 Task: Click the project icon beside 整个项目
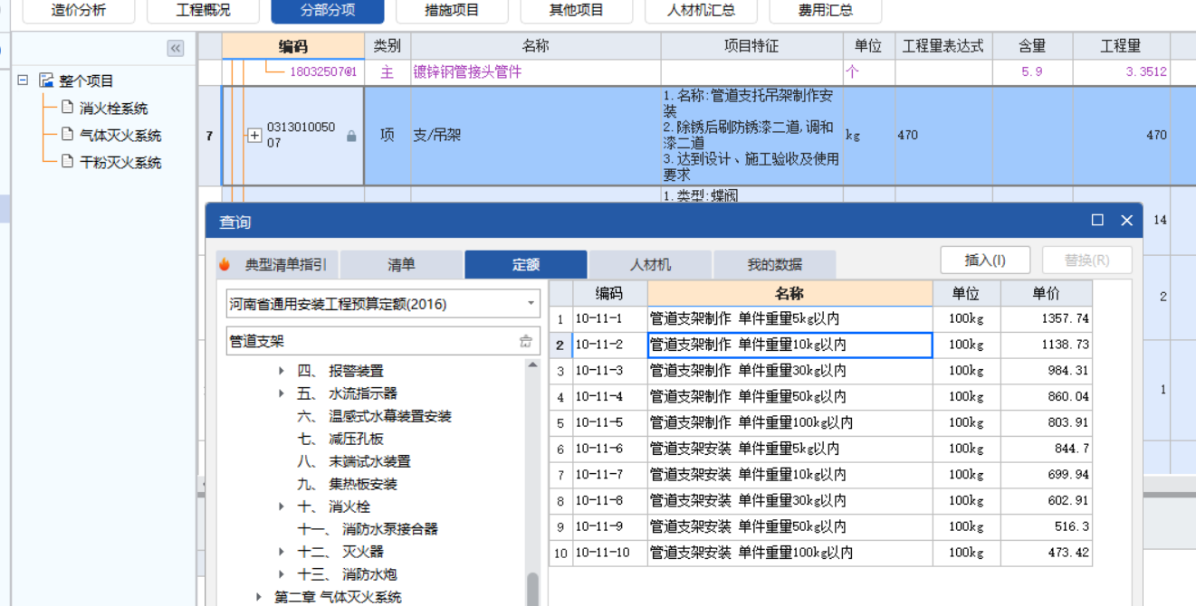[x=47, y=80]
